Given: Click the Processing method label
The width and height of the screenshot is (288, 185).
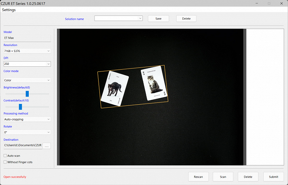Looking at the screenshot, I should tap(16, 114).
